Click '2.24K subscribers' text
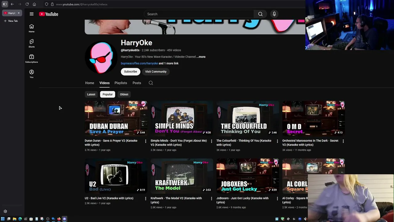394x222 pixels. [x=153, y=50]
